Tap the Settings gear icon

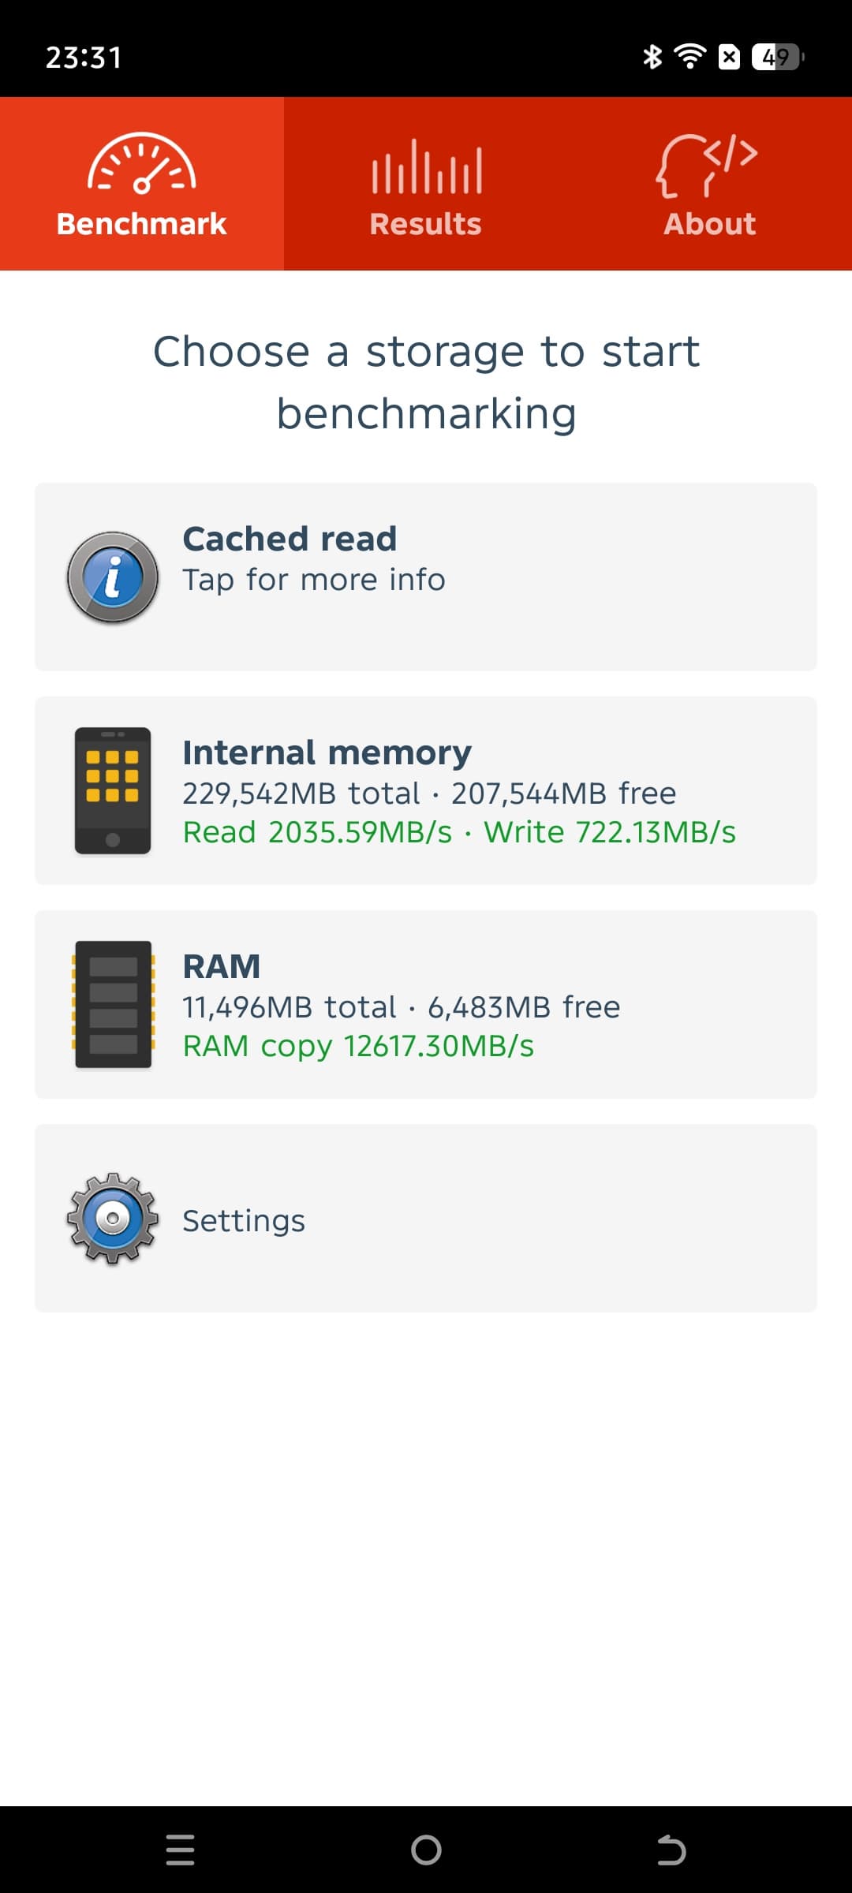(x=113, y=1219)
